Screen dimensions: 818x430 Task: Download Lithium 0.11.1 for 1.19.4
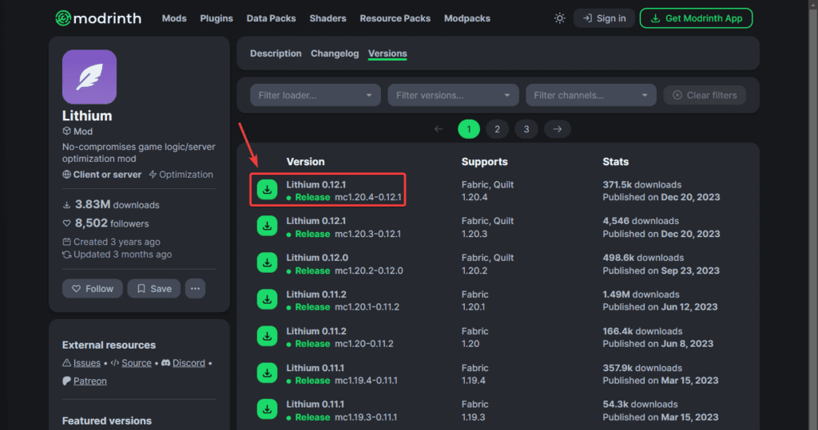tap(268, 373)
